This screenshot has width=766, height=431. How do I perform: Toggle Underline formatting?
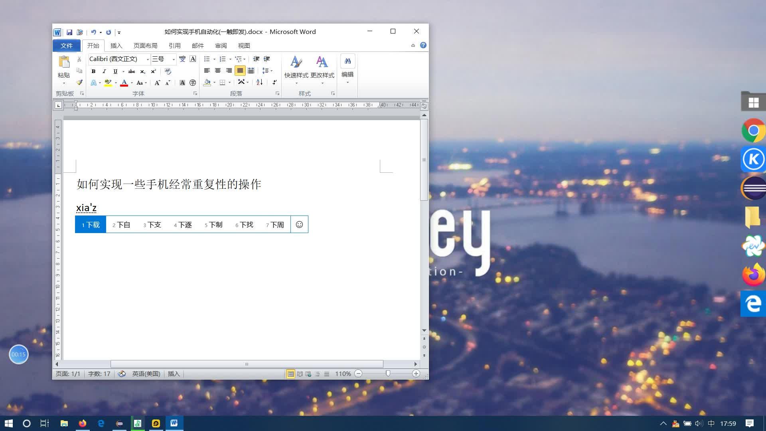115,71
